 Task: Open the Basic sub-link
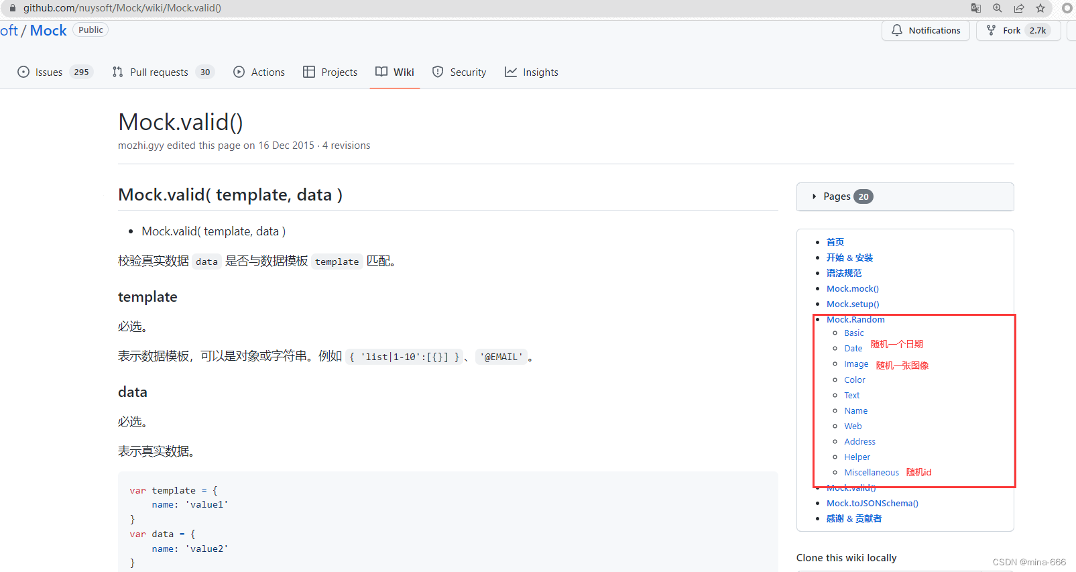tap(854, 333)
